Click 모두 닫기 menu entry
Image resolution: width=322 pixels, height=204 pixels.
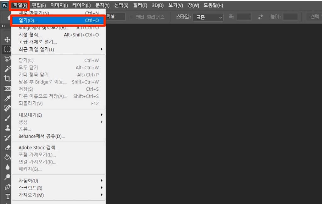tap(58, 68)
